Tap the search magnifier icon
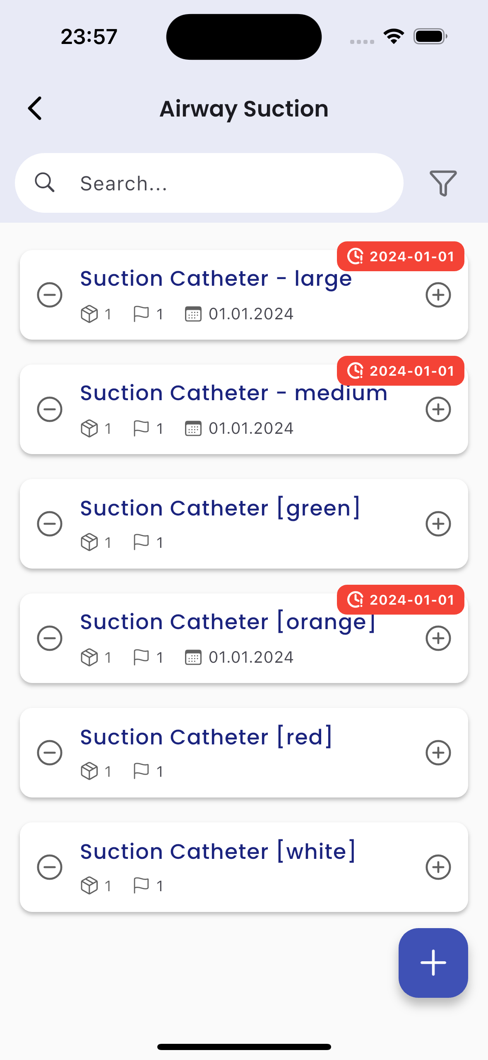Screen dimensions: 488x1060 [x=45, y=183]
